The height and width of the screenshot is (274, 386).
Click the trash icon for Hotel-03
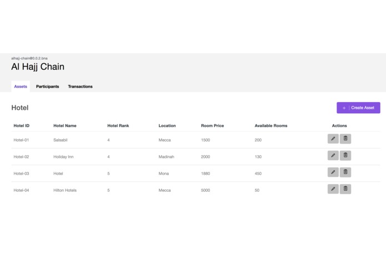[x=345, y=172]
